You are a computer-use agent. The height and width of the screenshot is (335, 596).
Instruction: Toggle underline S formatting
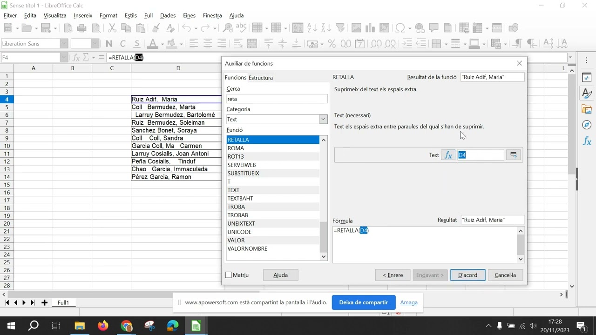137,44
